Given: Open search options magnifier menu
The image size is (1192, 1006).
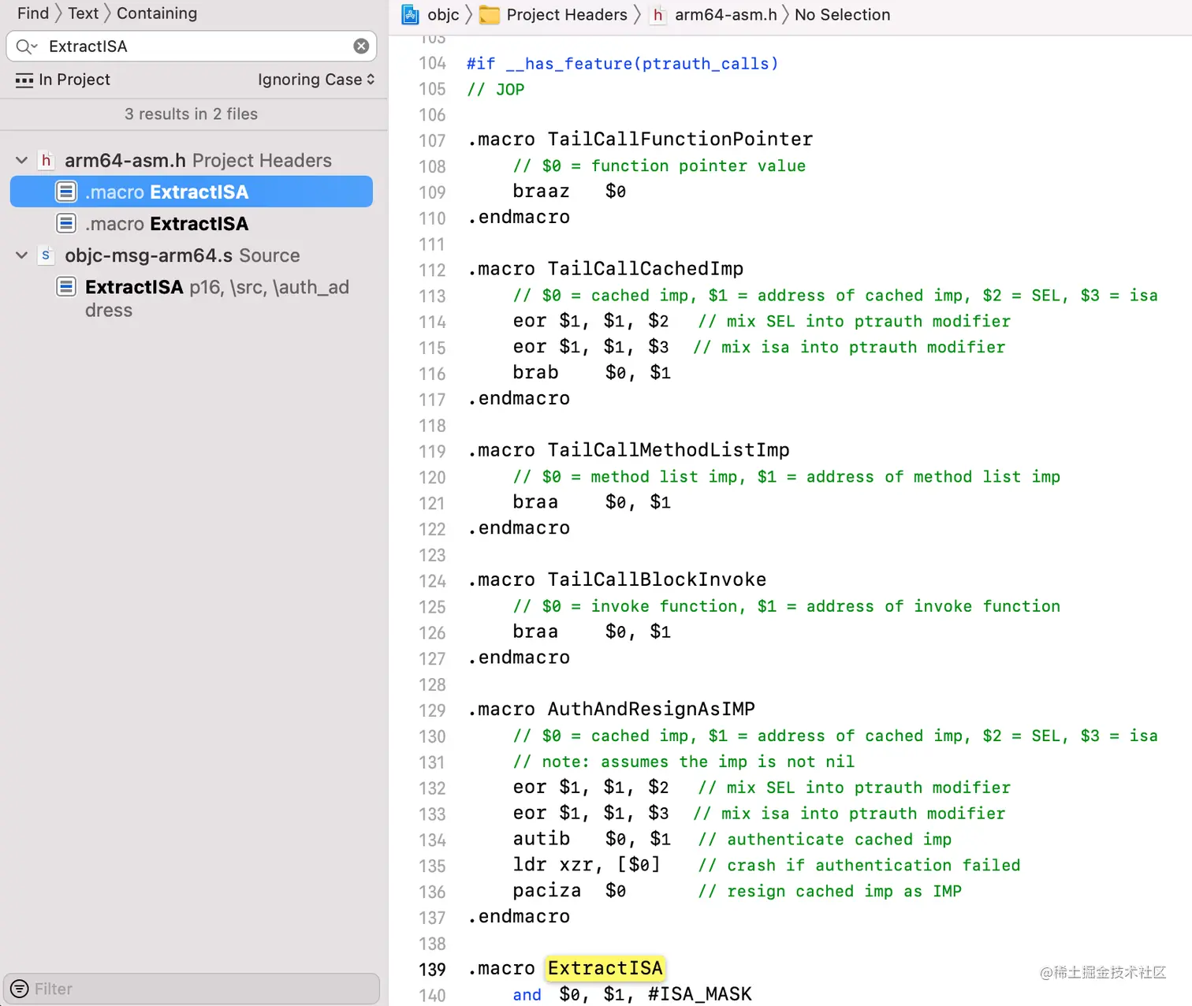Looking at the screenshot, I should [26, 47].
